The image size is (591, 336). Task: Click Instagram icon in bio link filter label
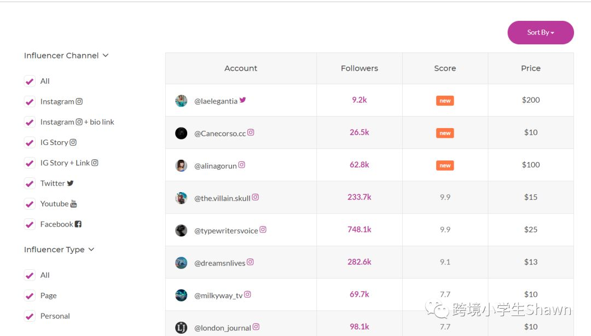79,121
